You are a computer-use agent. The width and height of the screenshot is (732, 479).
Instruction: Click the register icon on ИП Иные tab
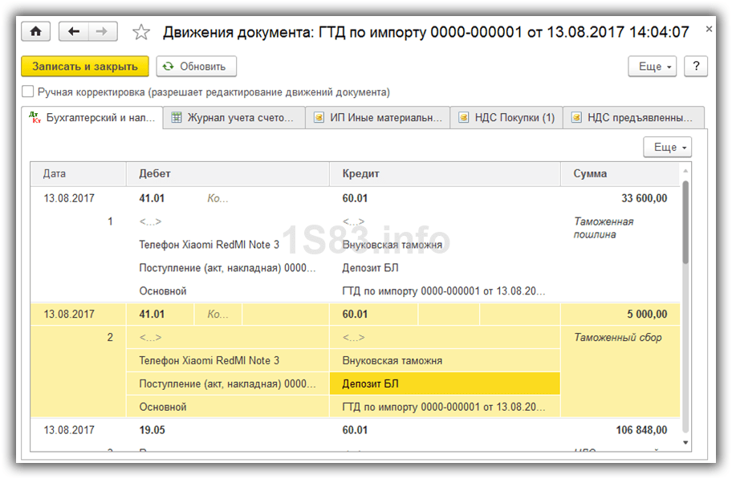[319, 118]
